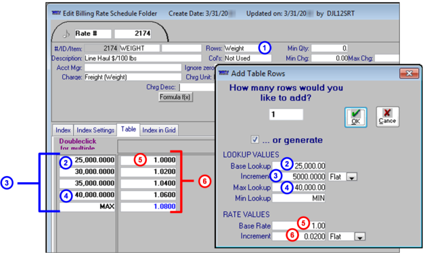The image size is (425, 253).
Task: Open the lookup Increment Flat dropdown
Action: coord(352,177)
